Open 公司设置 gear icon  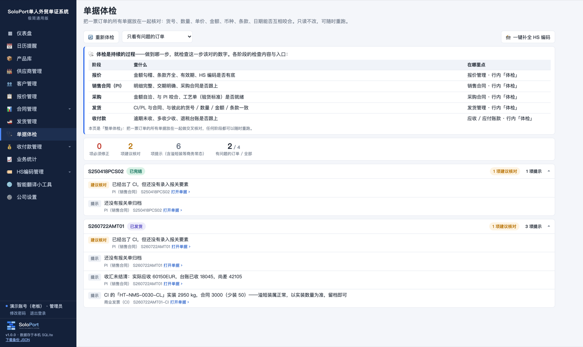coord(10,197)
